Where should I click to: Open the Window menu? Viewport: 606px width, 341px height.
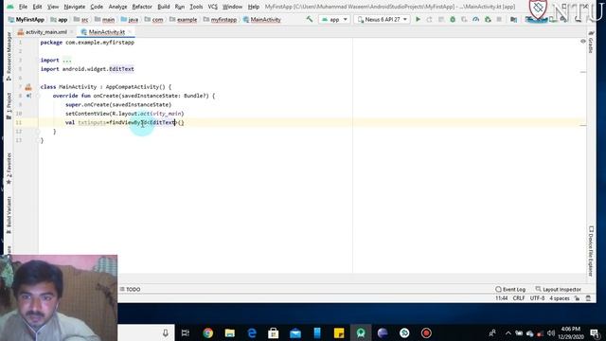point(232,7)
